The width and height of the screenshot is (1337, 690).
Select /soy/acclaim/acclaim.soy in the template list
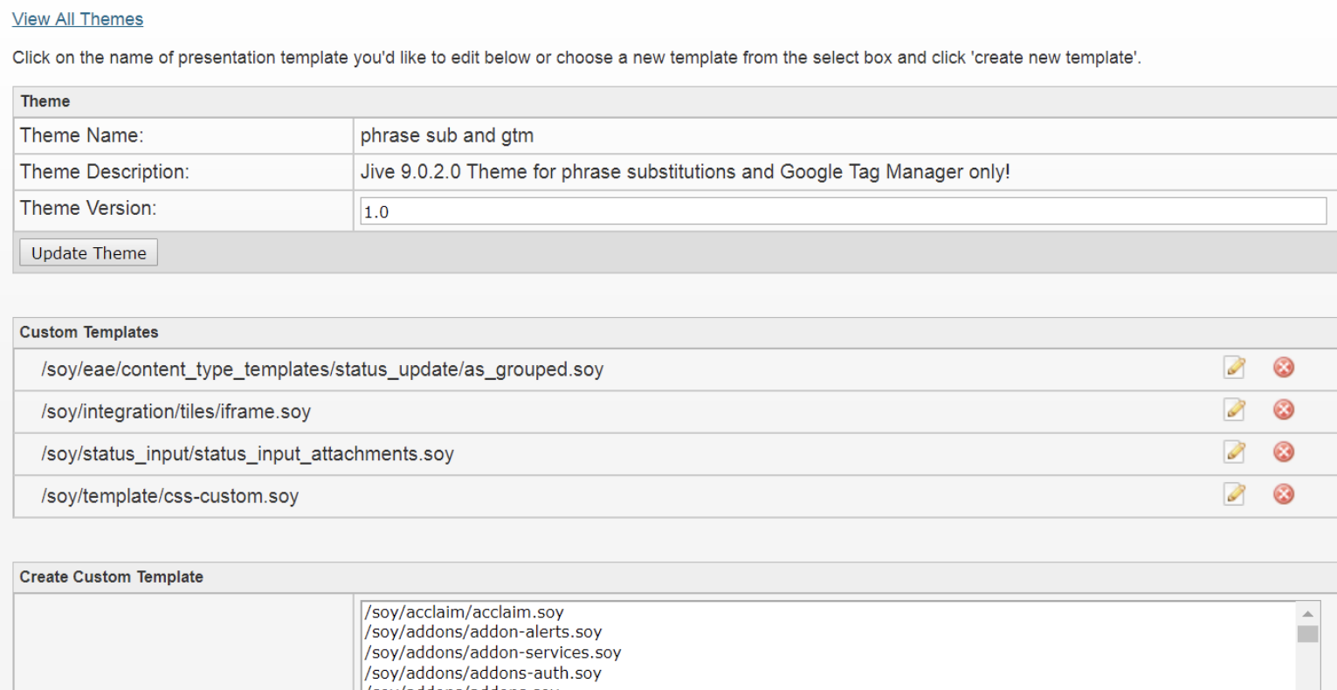tap(464, 612)
